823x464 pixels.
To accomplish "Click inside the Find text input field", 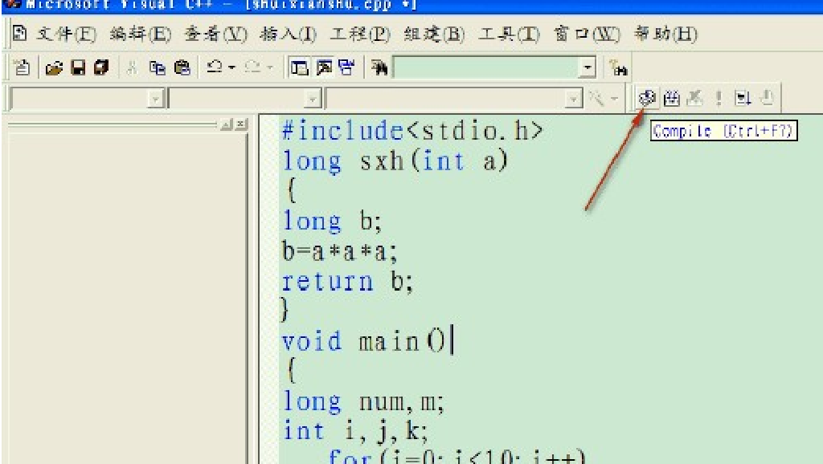I will pos(486,67).
